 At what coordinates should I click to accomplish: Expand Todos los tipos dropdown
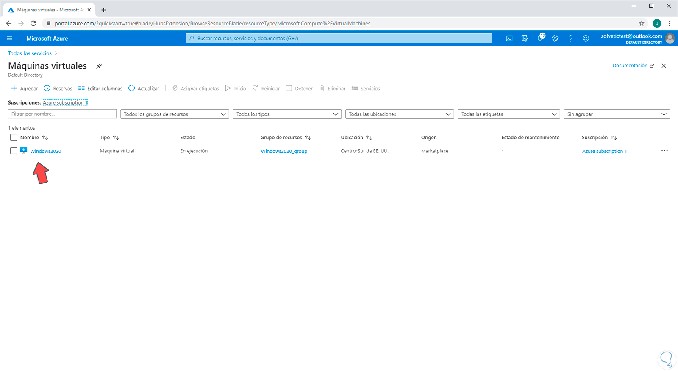(x=287, y=114)
